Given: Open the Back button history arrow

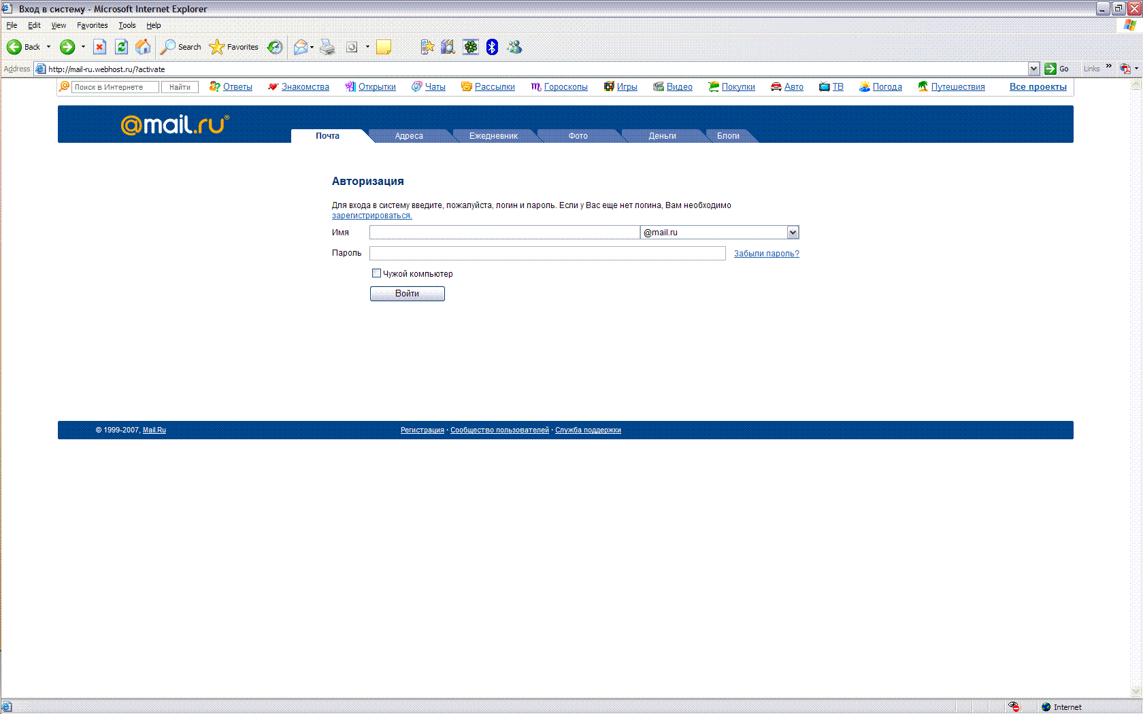Looking at the screenshot, I should (x=48, y=47).
